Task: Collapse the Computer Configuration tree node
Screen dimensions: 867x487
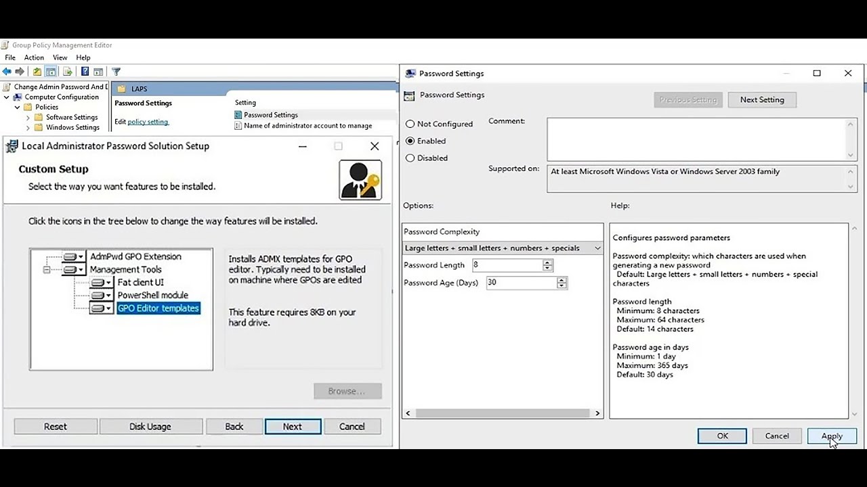Action: [7, 97]
